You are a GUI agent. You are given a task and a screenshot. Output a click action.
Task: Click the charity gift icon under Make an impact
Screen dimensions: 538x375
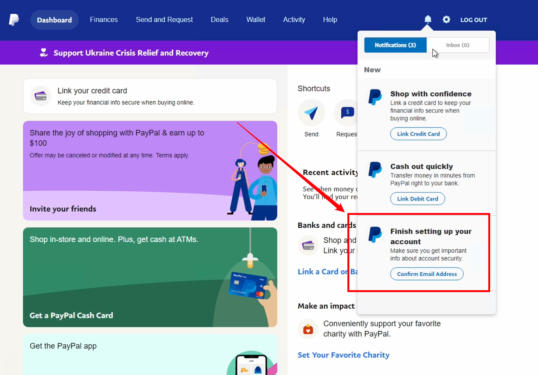308,329
